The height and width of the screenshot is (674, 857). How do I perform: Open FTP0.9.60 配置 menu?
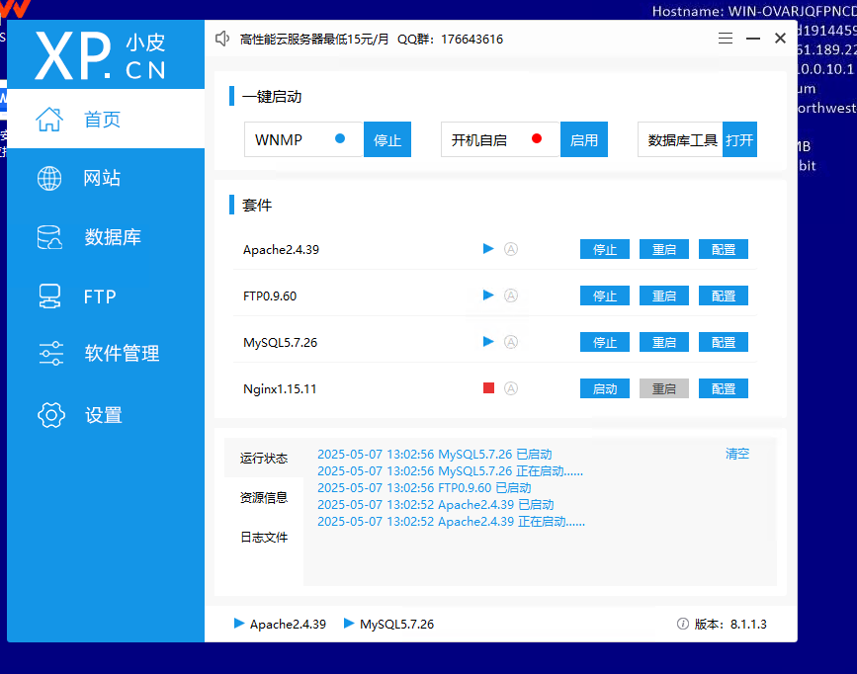724,295
